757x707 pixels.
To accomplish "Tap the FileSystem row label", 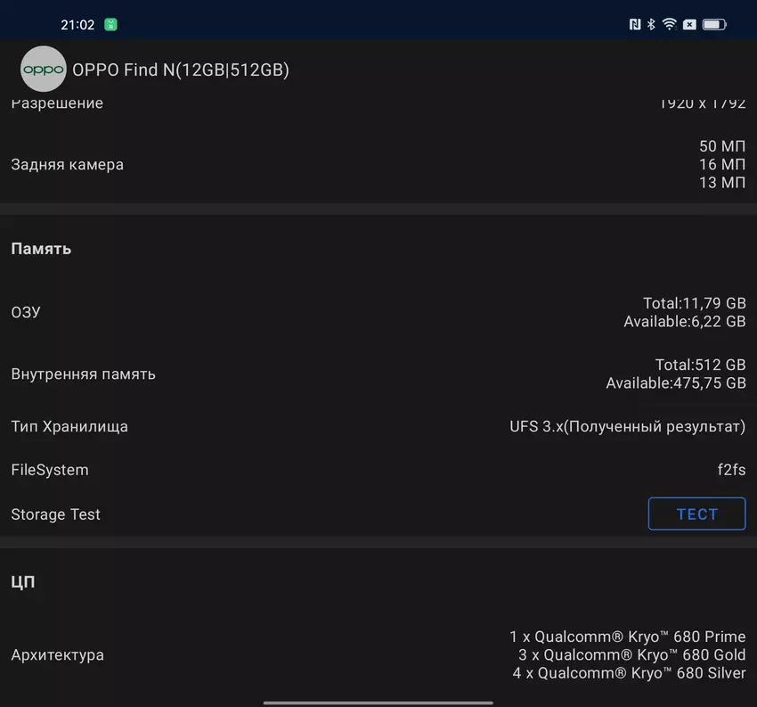I will [50, 470].
